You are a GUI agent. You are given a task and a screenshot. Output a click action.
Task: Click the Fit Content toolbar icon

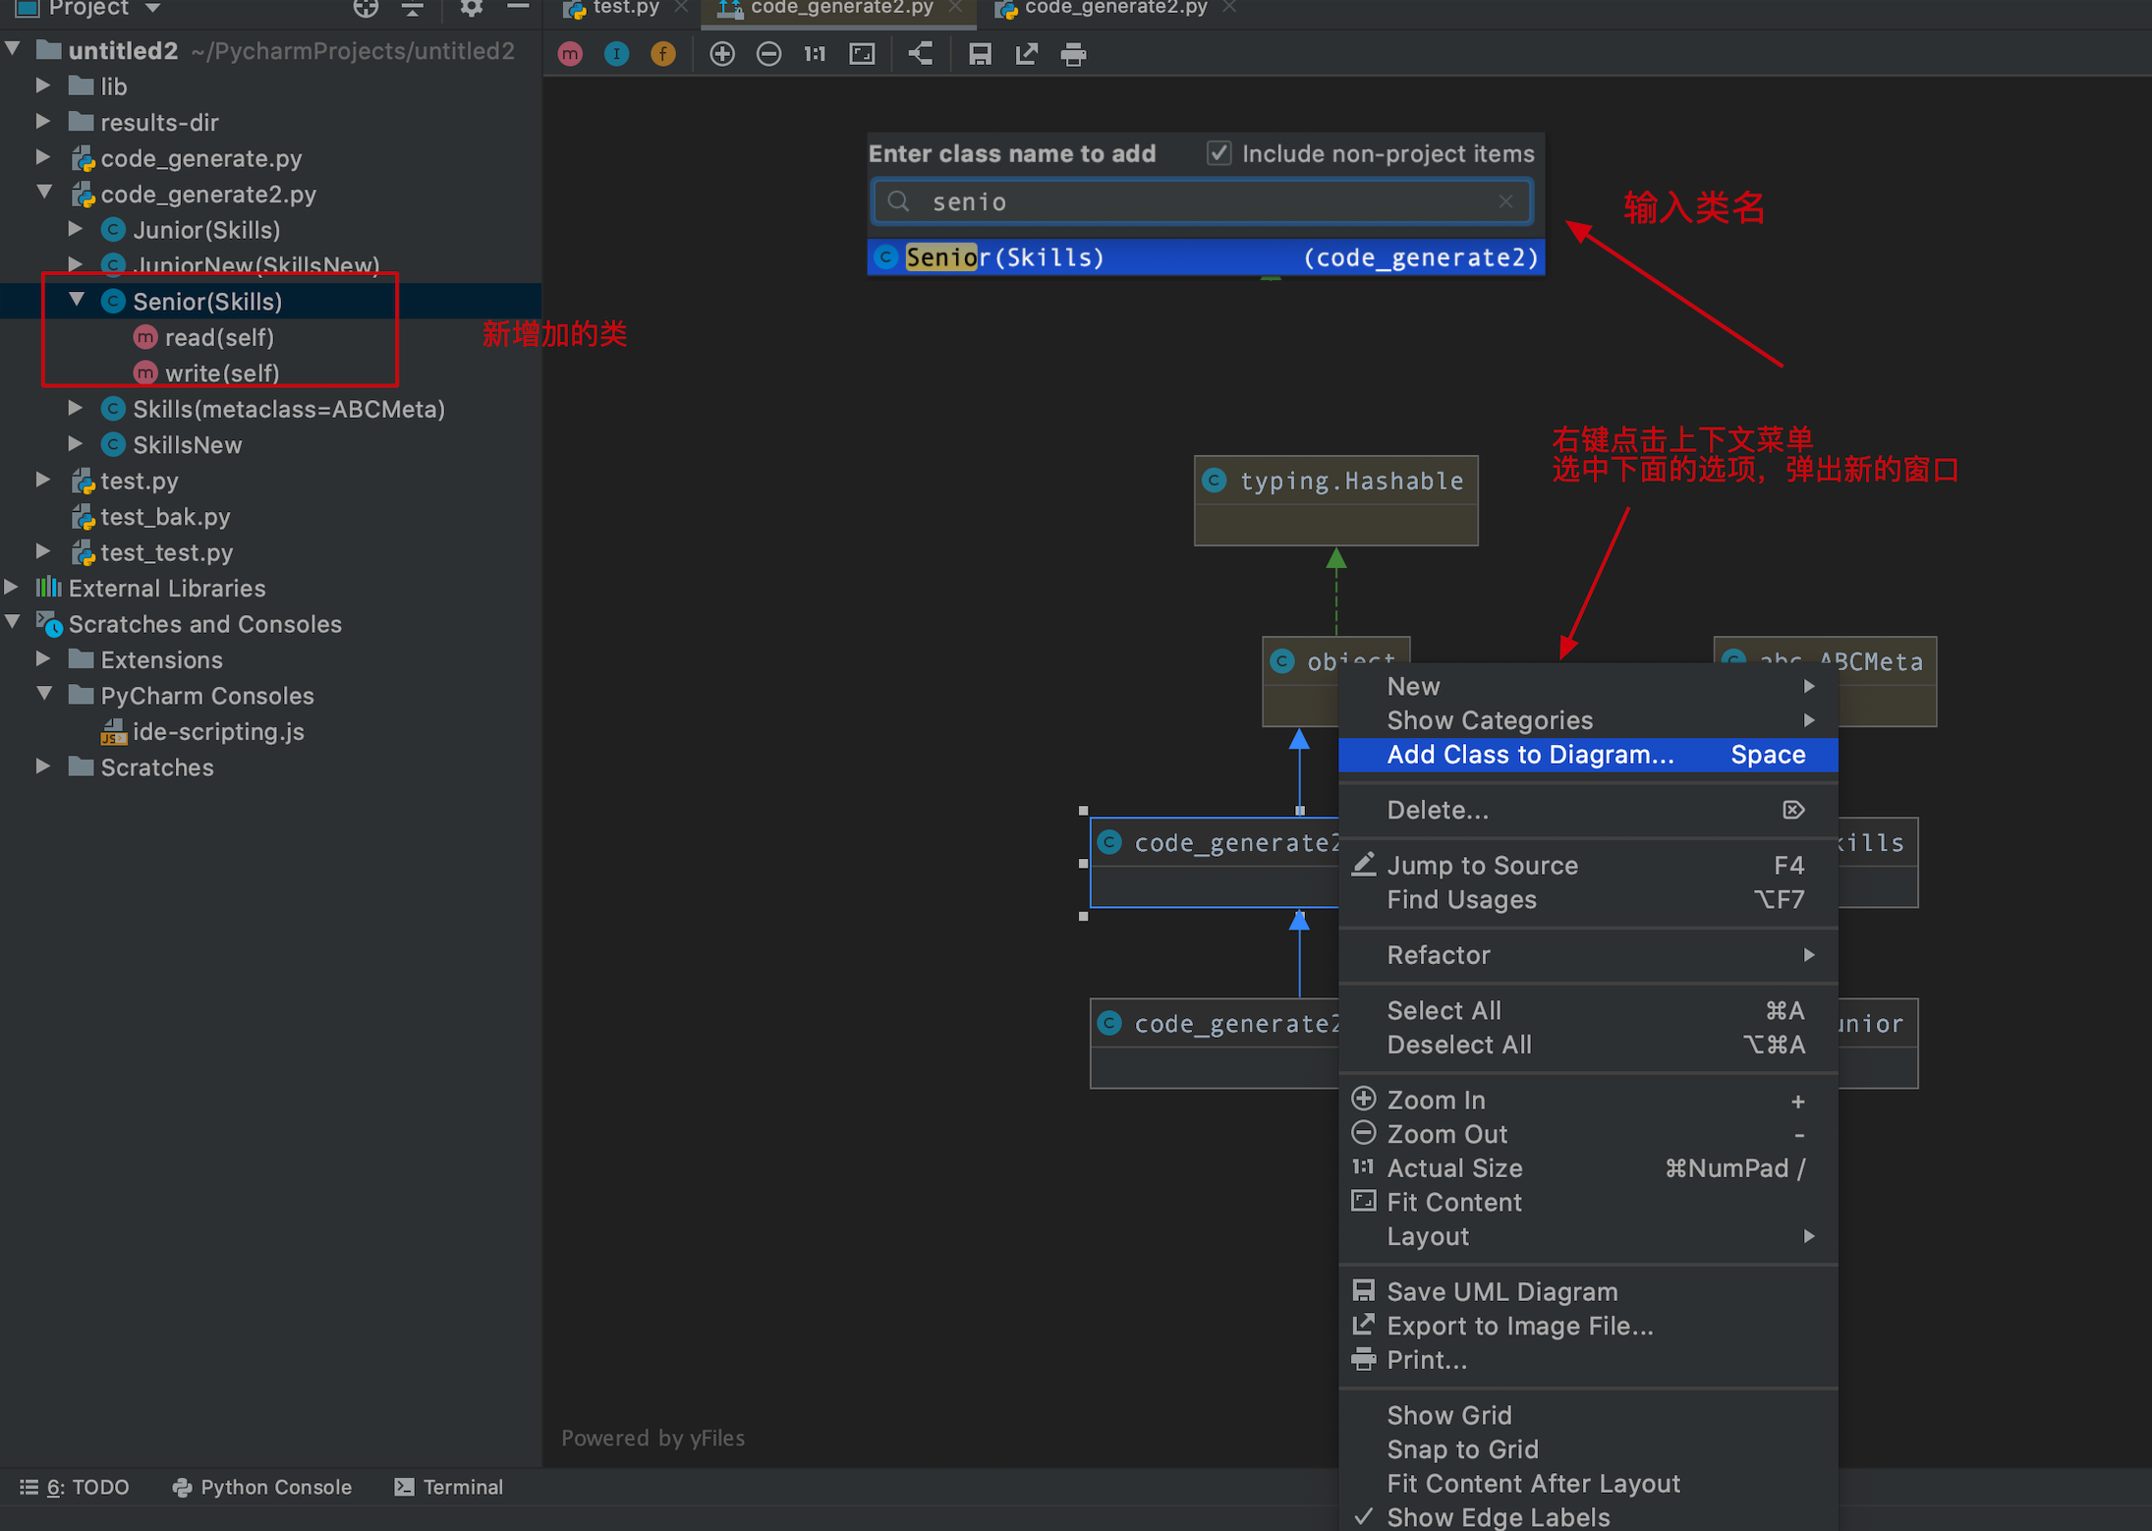point(863,54)
